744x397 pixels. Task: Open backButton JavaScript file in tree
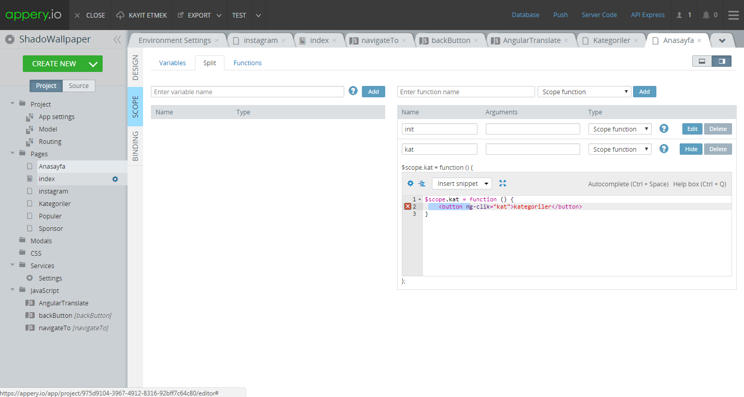[75, 316]
